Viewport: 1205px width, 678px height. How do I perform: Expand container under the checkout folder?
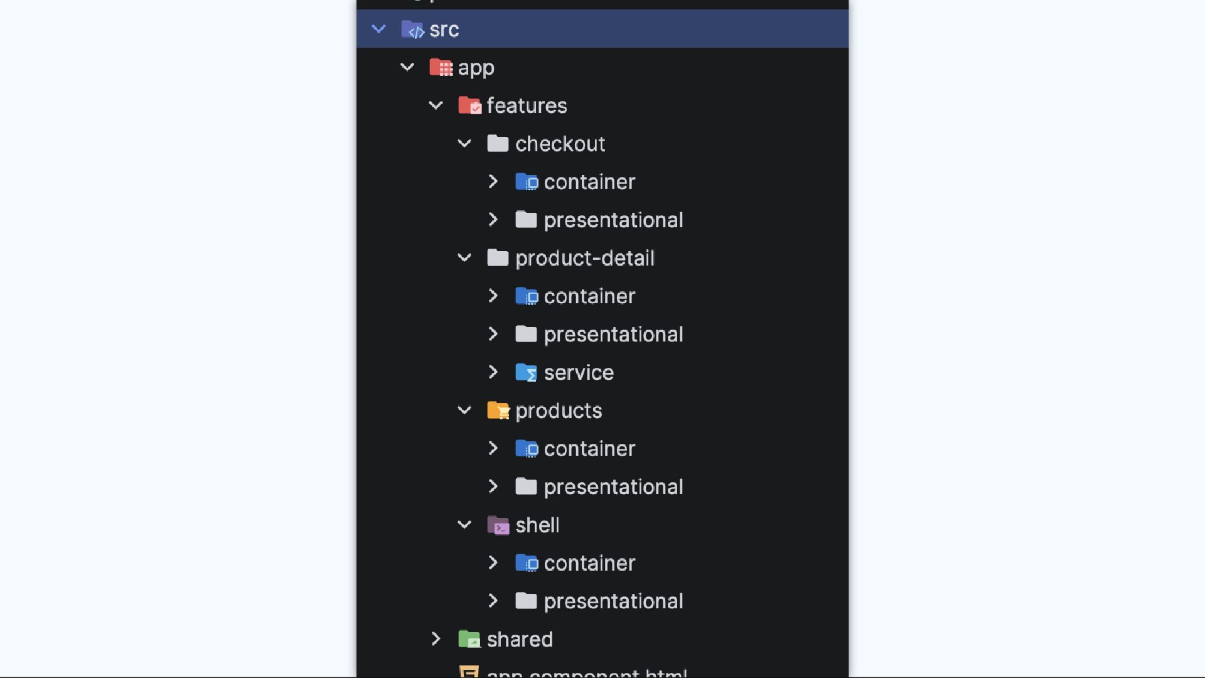click(x=493, y=182)
